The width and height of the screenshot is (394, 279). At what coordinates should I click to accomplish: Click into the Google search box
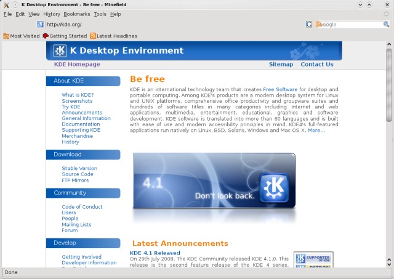350,25
